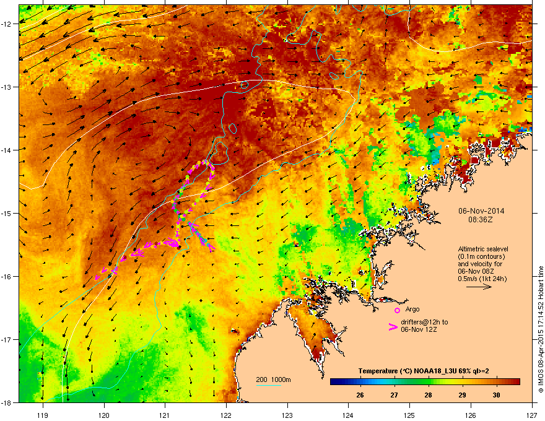Image resolution: width=545 pixels, height=421 pixels.
Task: Click the longitude axis label 122
Action: pos(226,415)
